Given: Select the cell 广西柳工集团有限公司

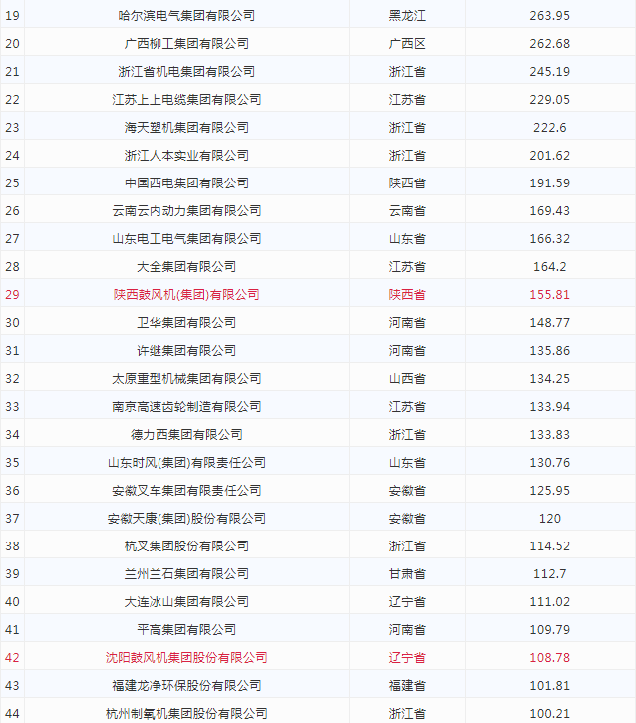Looking at the screenshot, I should tap(186, 43).
